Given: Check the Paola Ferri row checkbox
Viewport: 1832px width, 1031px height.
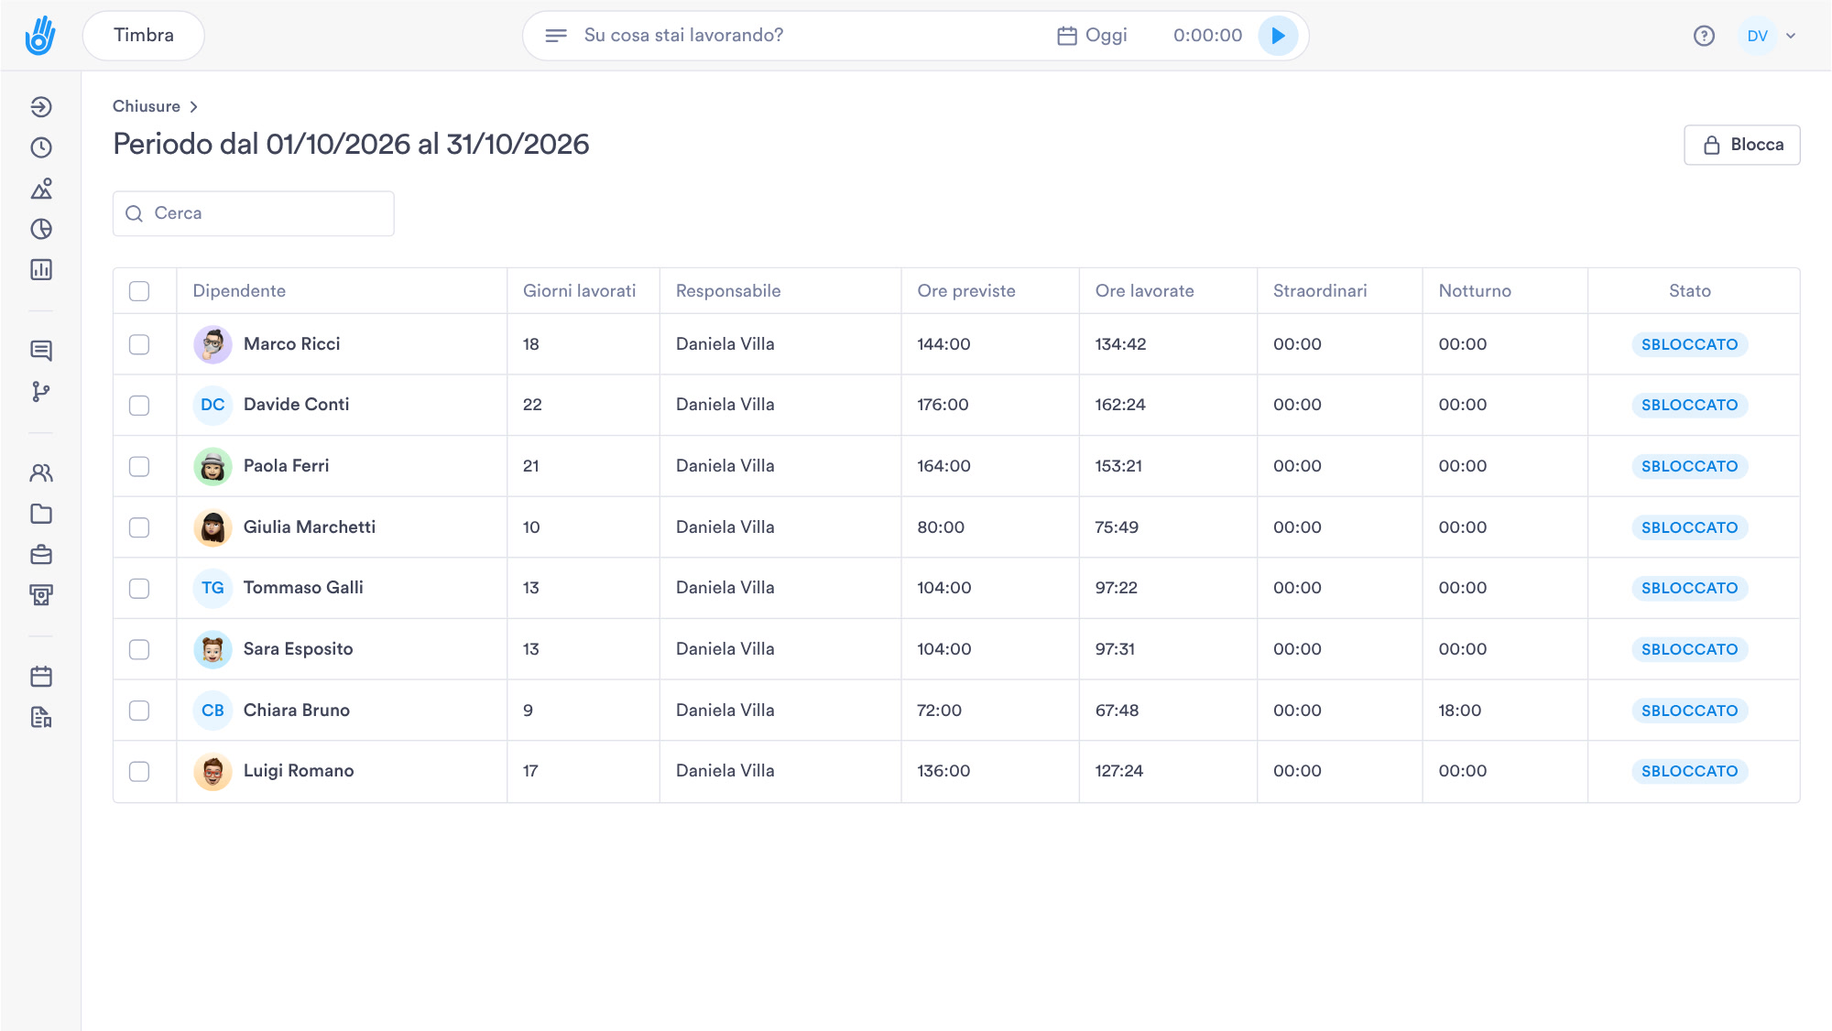Looking at the screenshot, I should pyautogui.click(x=139, y=466).
